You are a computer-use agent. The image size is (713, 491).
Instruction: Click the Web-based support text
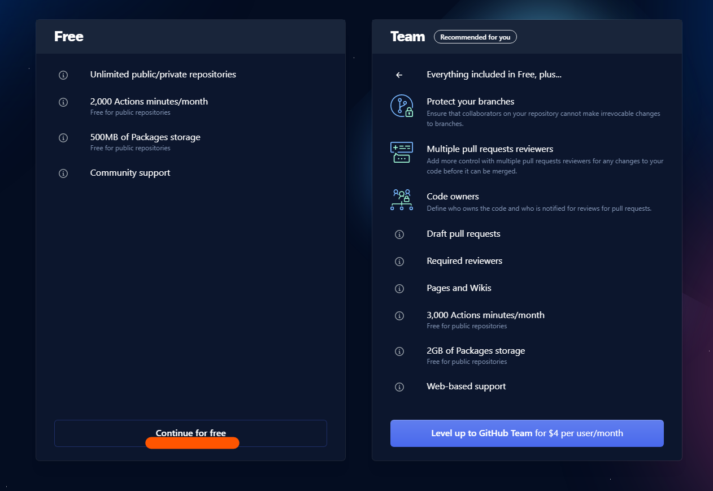pos(466,386)
